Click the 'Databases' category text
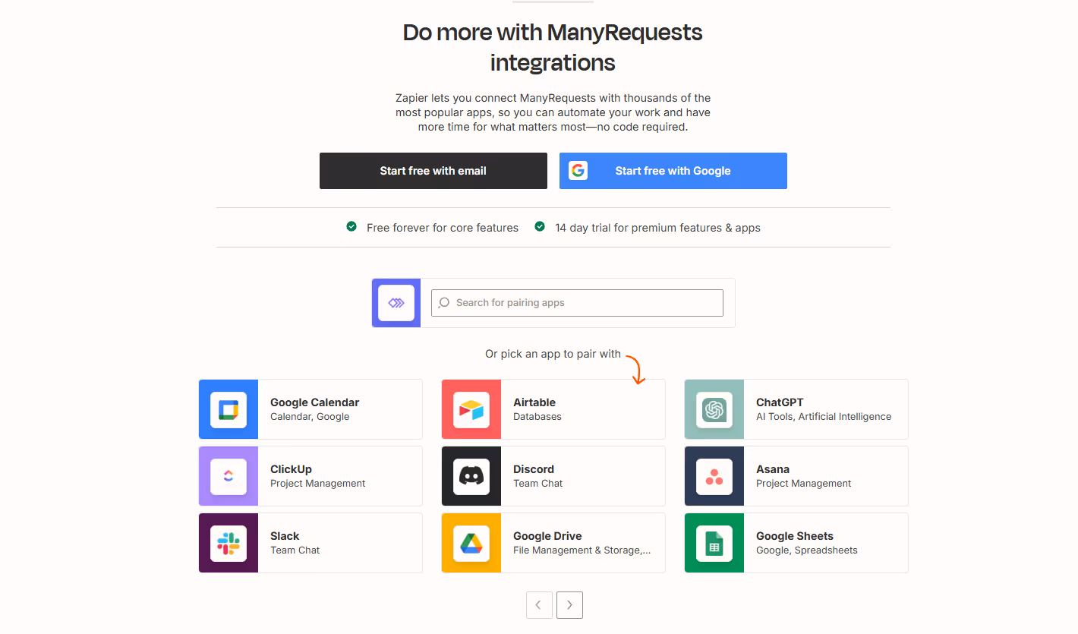The height and width of the screenshot is (634, 1078). pyautogui.click(x=537, y=417)
